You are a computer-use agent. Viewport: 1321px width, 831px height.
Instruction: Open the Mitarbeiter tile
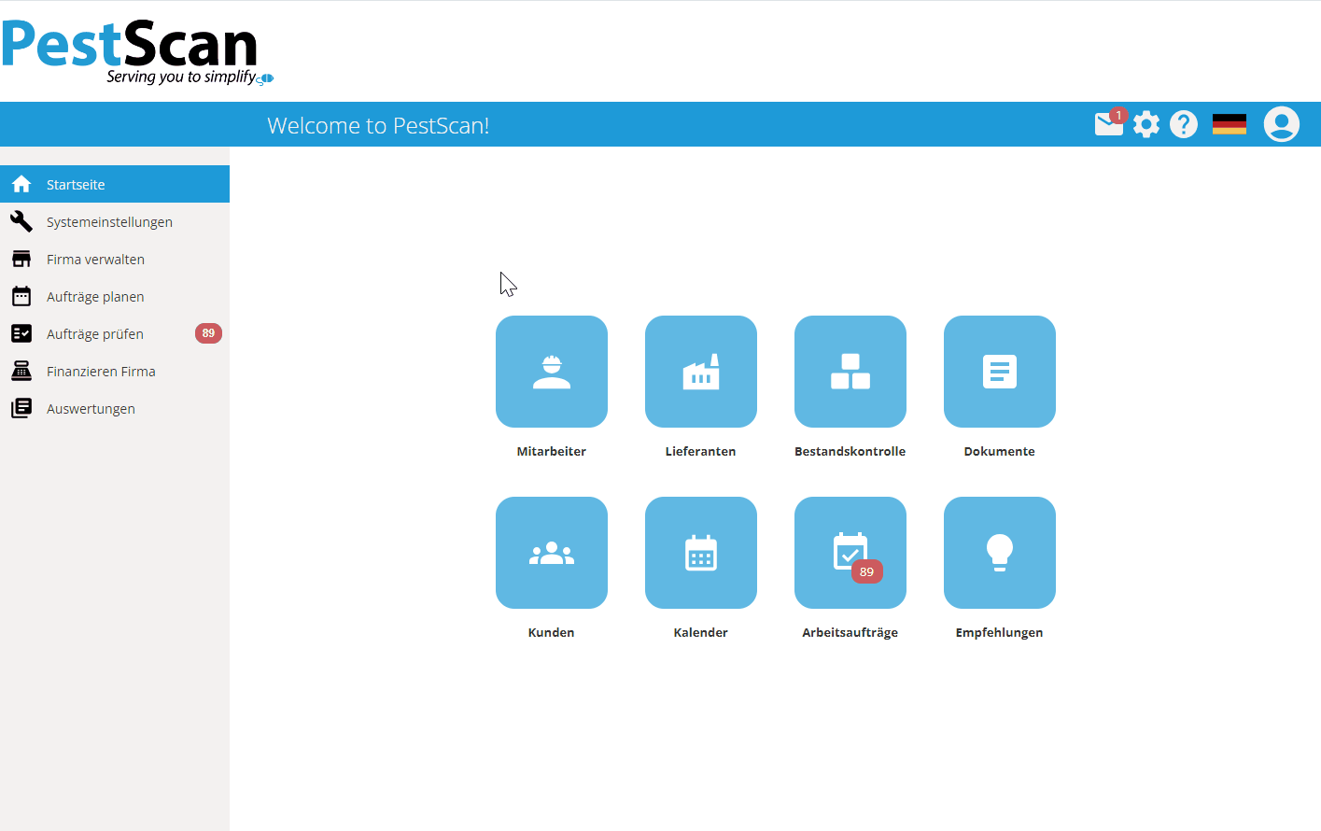tap(552, 372)
